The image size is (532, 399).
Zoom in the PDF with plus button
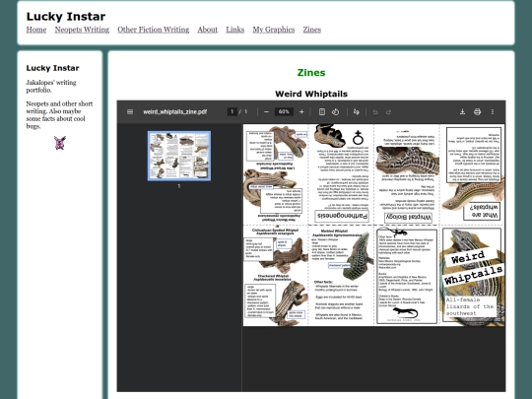[301, 112]
